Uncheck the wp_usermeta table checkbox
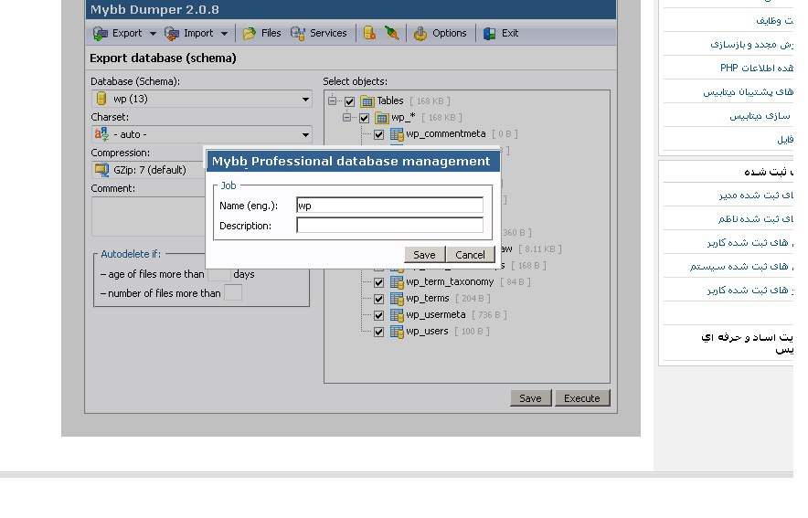Screen dimensions: 808x518 tap(378, 315)
